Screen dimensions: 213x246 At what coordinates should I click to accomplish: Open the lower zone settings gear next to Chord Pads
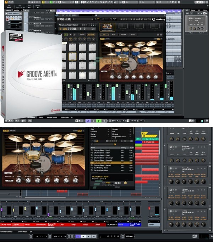pyautogui.click(x=31, y=231)
